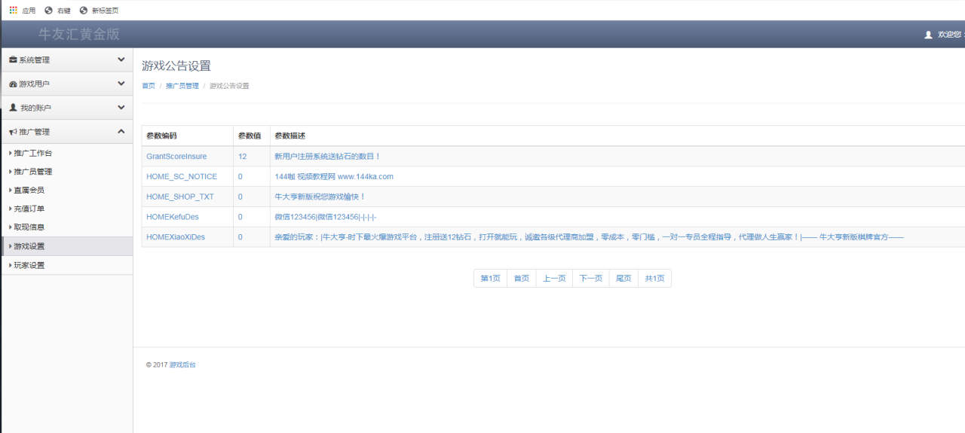The height and width of the screenshot is (433, 965).
Task: Go to 尾页 last page button
Action: [x=623, y=279]
